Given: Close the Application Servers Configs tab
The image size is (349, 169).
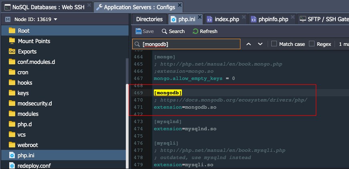Looking at the screenshot, I should [x=180, y=5].
